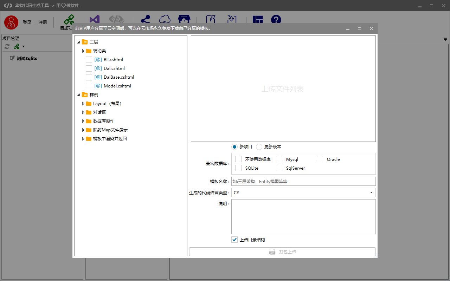Click the Layout(布局) folder icon
The width and height of the screenshot is (450, 281).
[89, 104]
